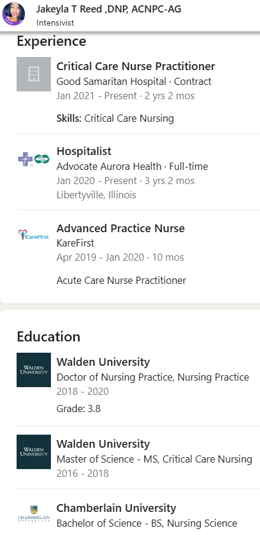Open the profile photo avatar
260x535 pixels.
click(x=14, y=14)
